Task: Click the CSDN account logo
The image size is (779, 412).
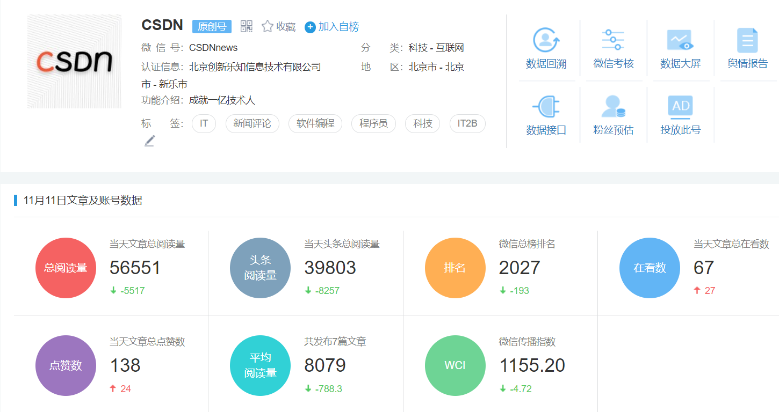Action: coord(74,61)
